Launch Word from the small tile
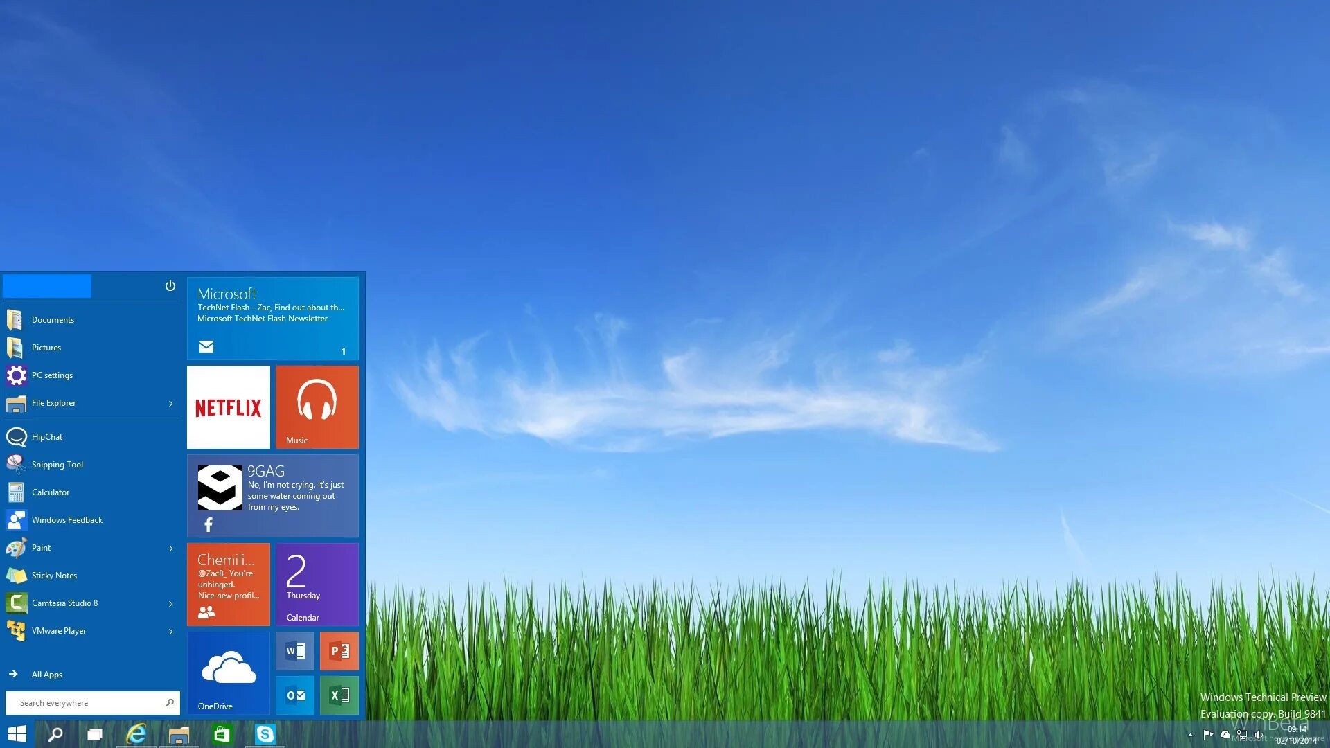The height and width of the screenshot is (748, 1330). [295, 651]
